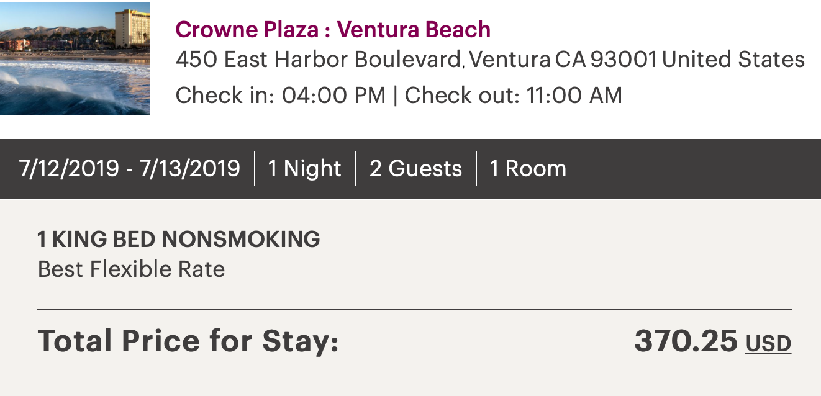This screenshot has width=821, height=396.
Task: Click the underlined USD currency link
Action: coord(768,343)
